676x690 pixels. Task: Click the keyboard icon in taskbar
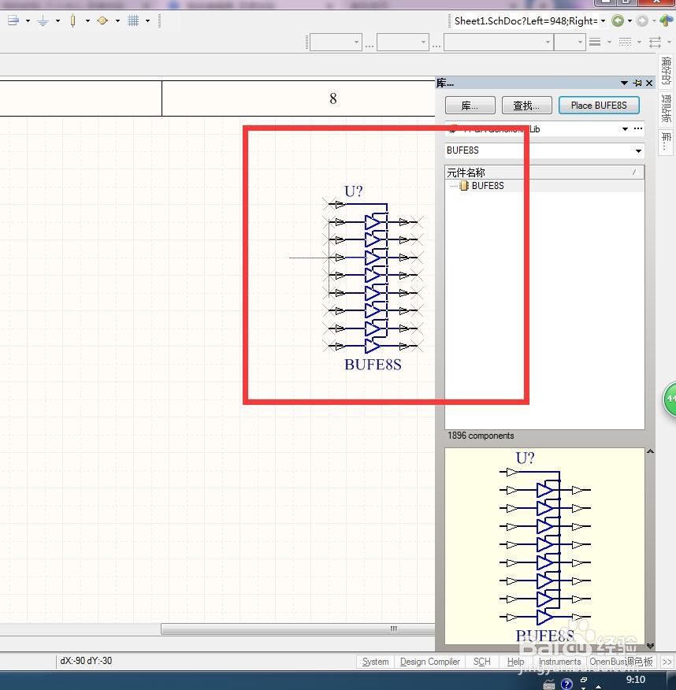tap(549, 684)
